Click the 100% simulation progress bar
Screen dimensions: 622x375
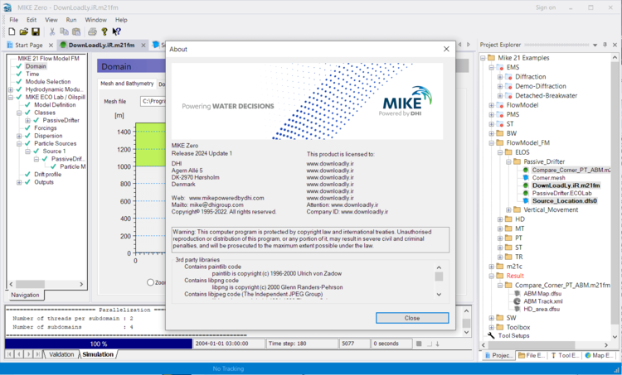99,343
